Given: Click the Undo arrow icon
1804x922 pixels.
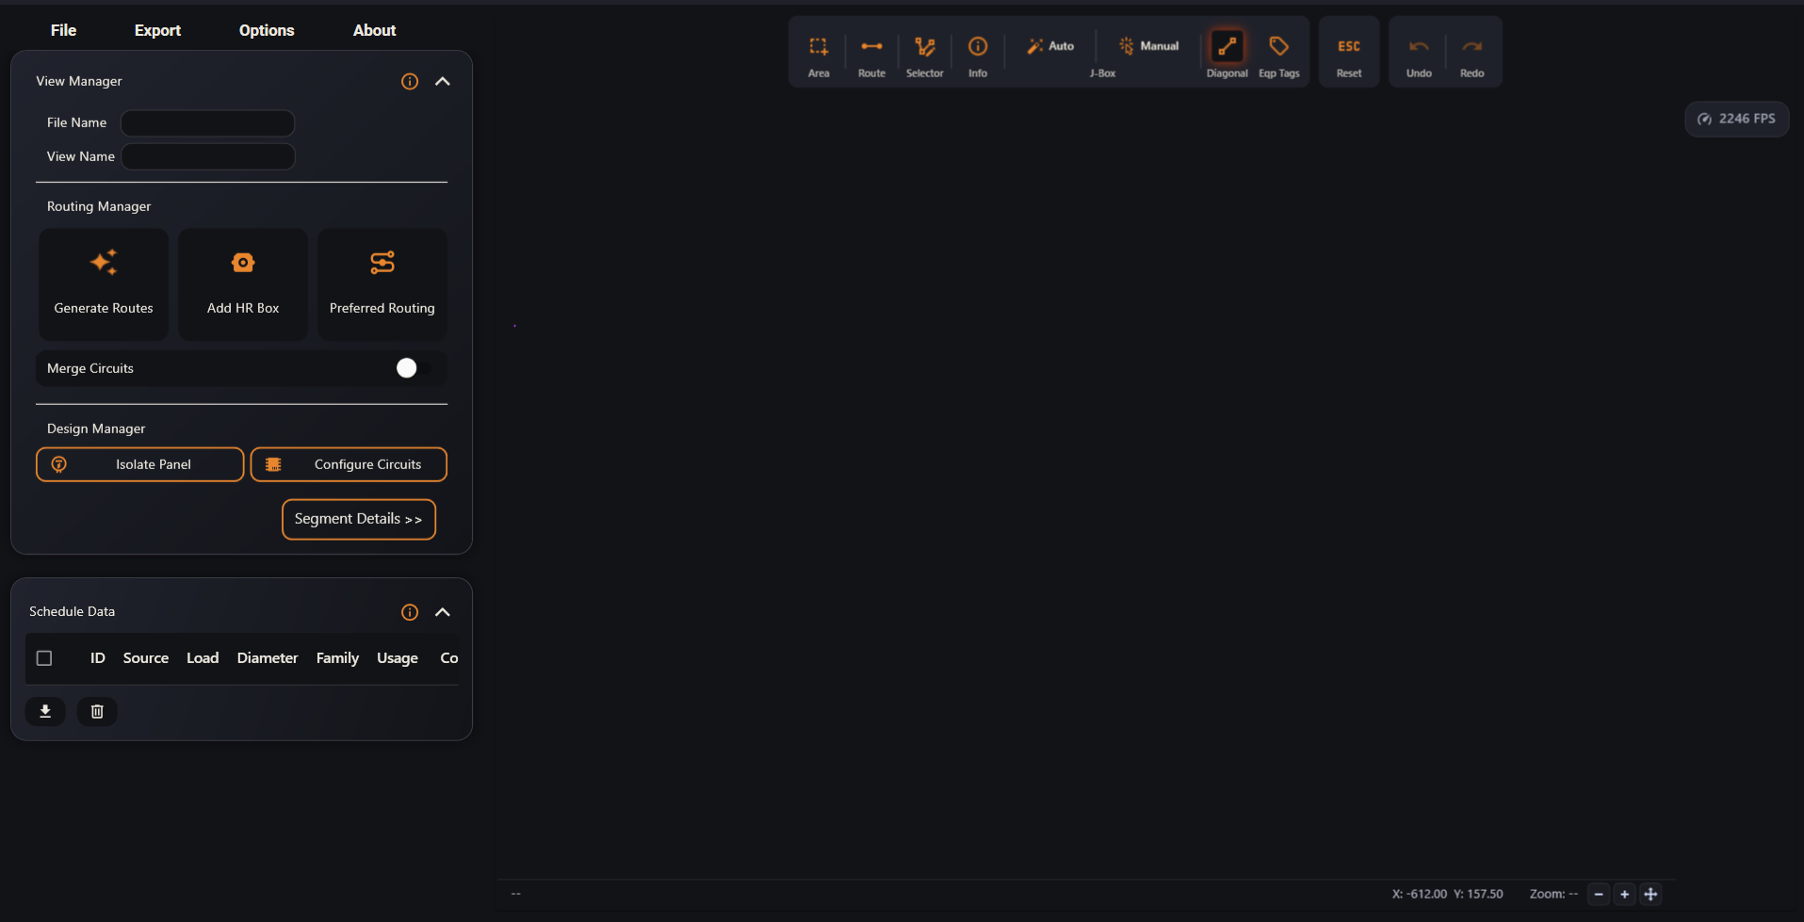Looking at the screenshot, I should [1419, 46].
